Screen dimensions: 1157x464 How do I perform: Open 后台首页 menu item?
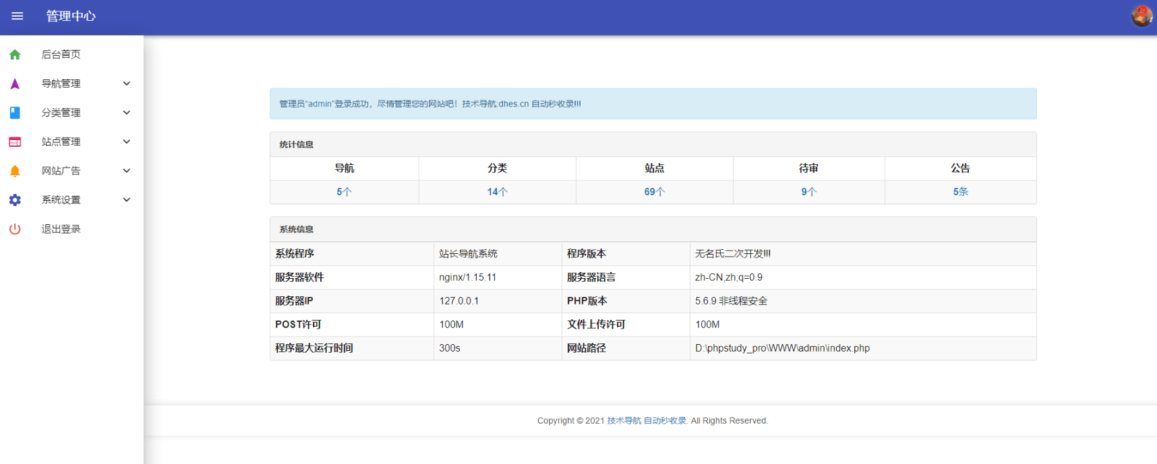click(71, 55)
